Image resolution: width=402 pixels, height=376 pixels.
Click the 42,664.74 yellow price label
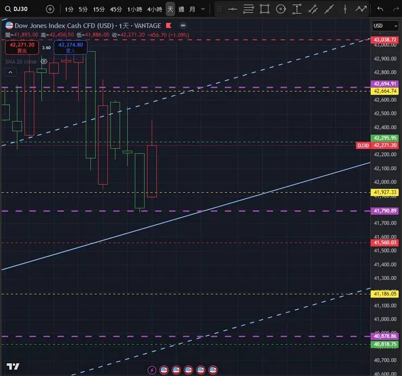pyautogui.click(x=385, y=91)
